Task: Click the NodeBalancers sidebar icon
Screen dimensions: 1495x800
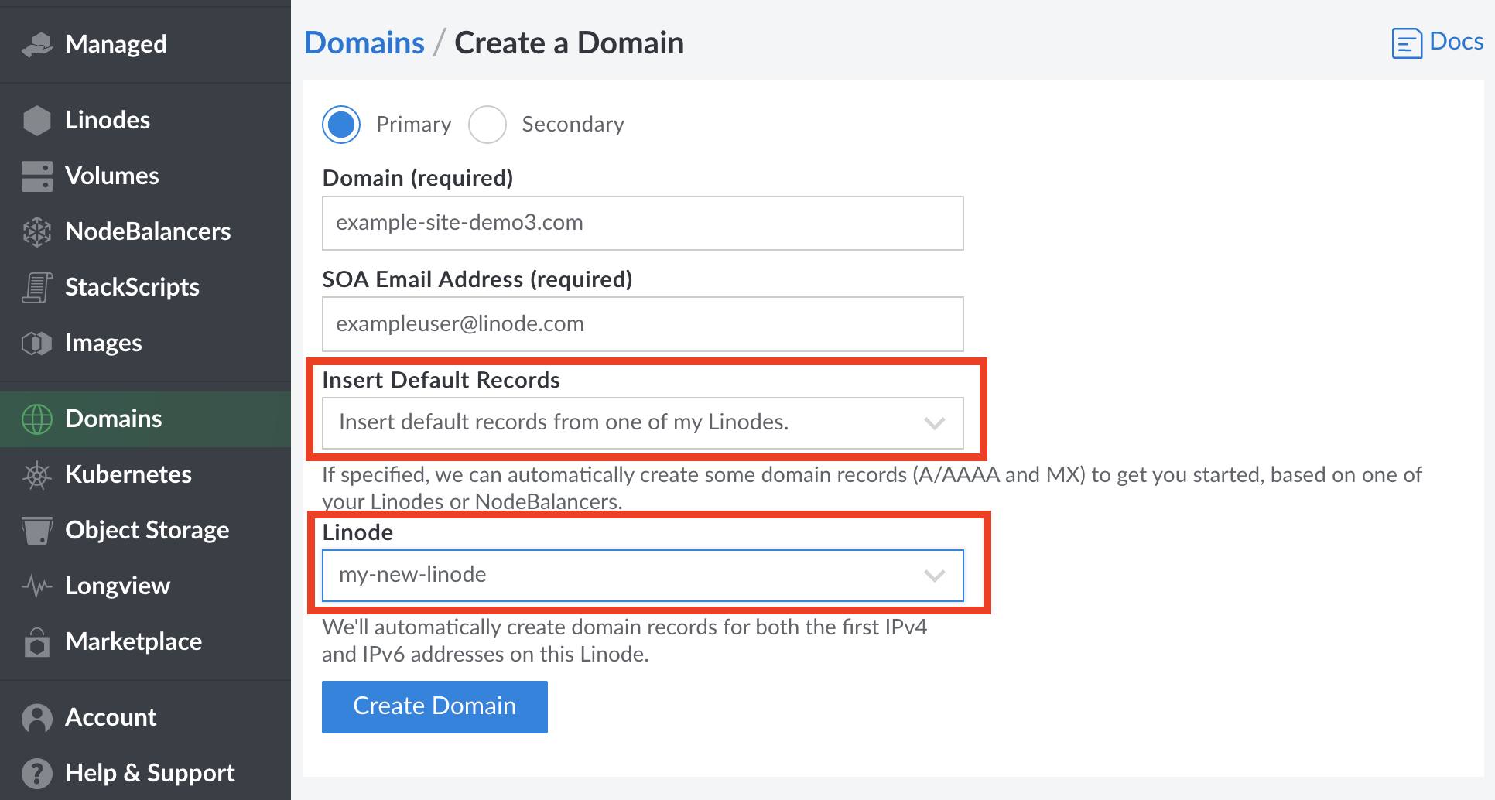Action: point(36,231)
